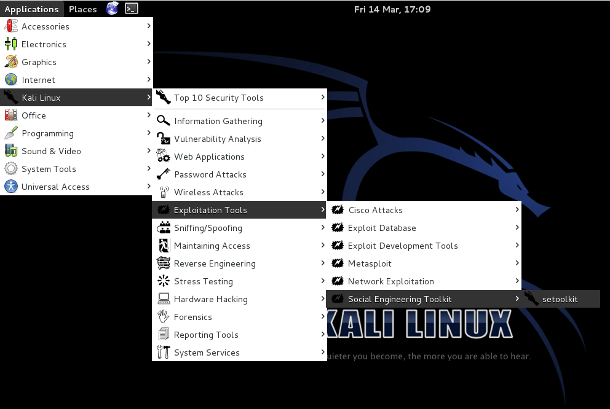The height and width of the screenshot is (409, 610).
Task: Expand the Universal Access submenu arrow
Action: (149, 186)
